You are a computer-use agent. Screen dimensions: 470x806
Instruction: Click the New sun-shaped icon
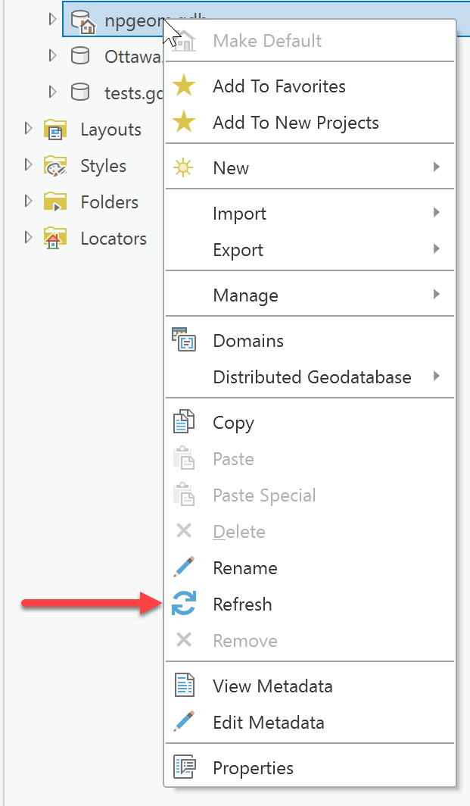(x=184, y=168)
